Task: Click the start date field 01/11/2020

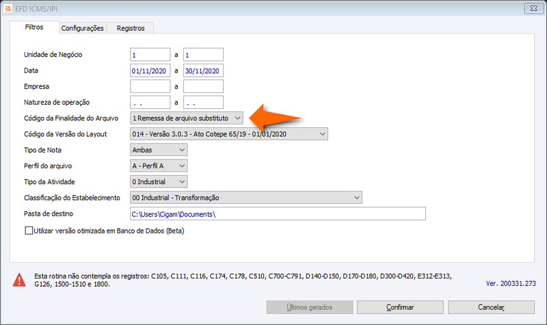Action: tap(150, 70)
